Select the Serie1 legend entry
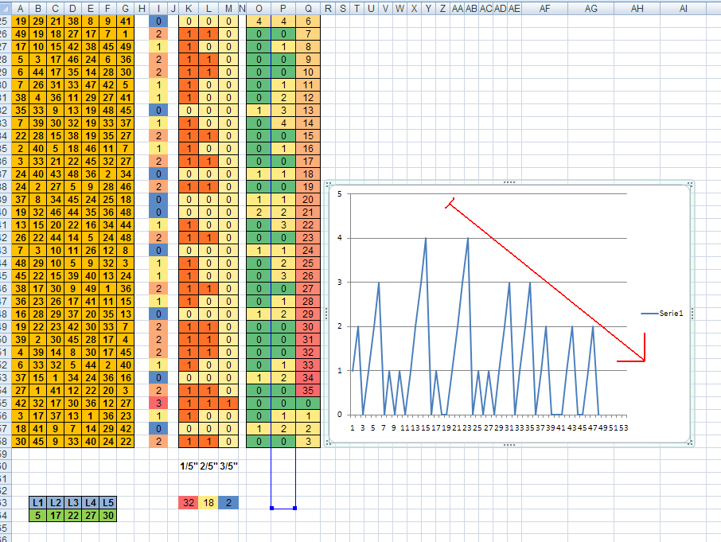 (664, 314)
